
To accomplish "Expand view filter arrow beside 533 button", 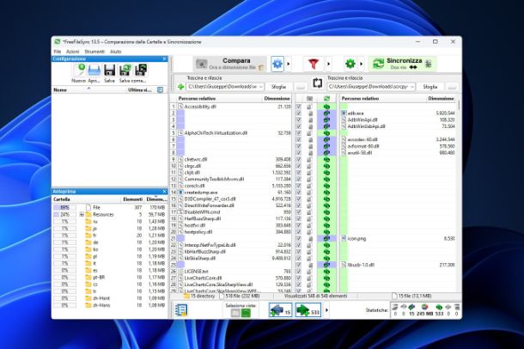I will [326, 310].
